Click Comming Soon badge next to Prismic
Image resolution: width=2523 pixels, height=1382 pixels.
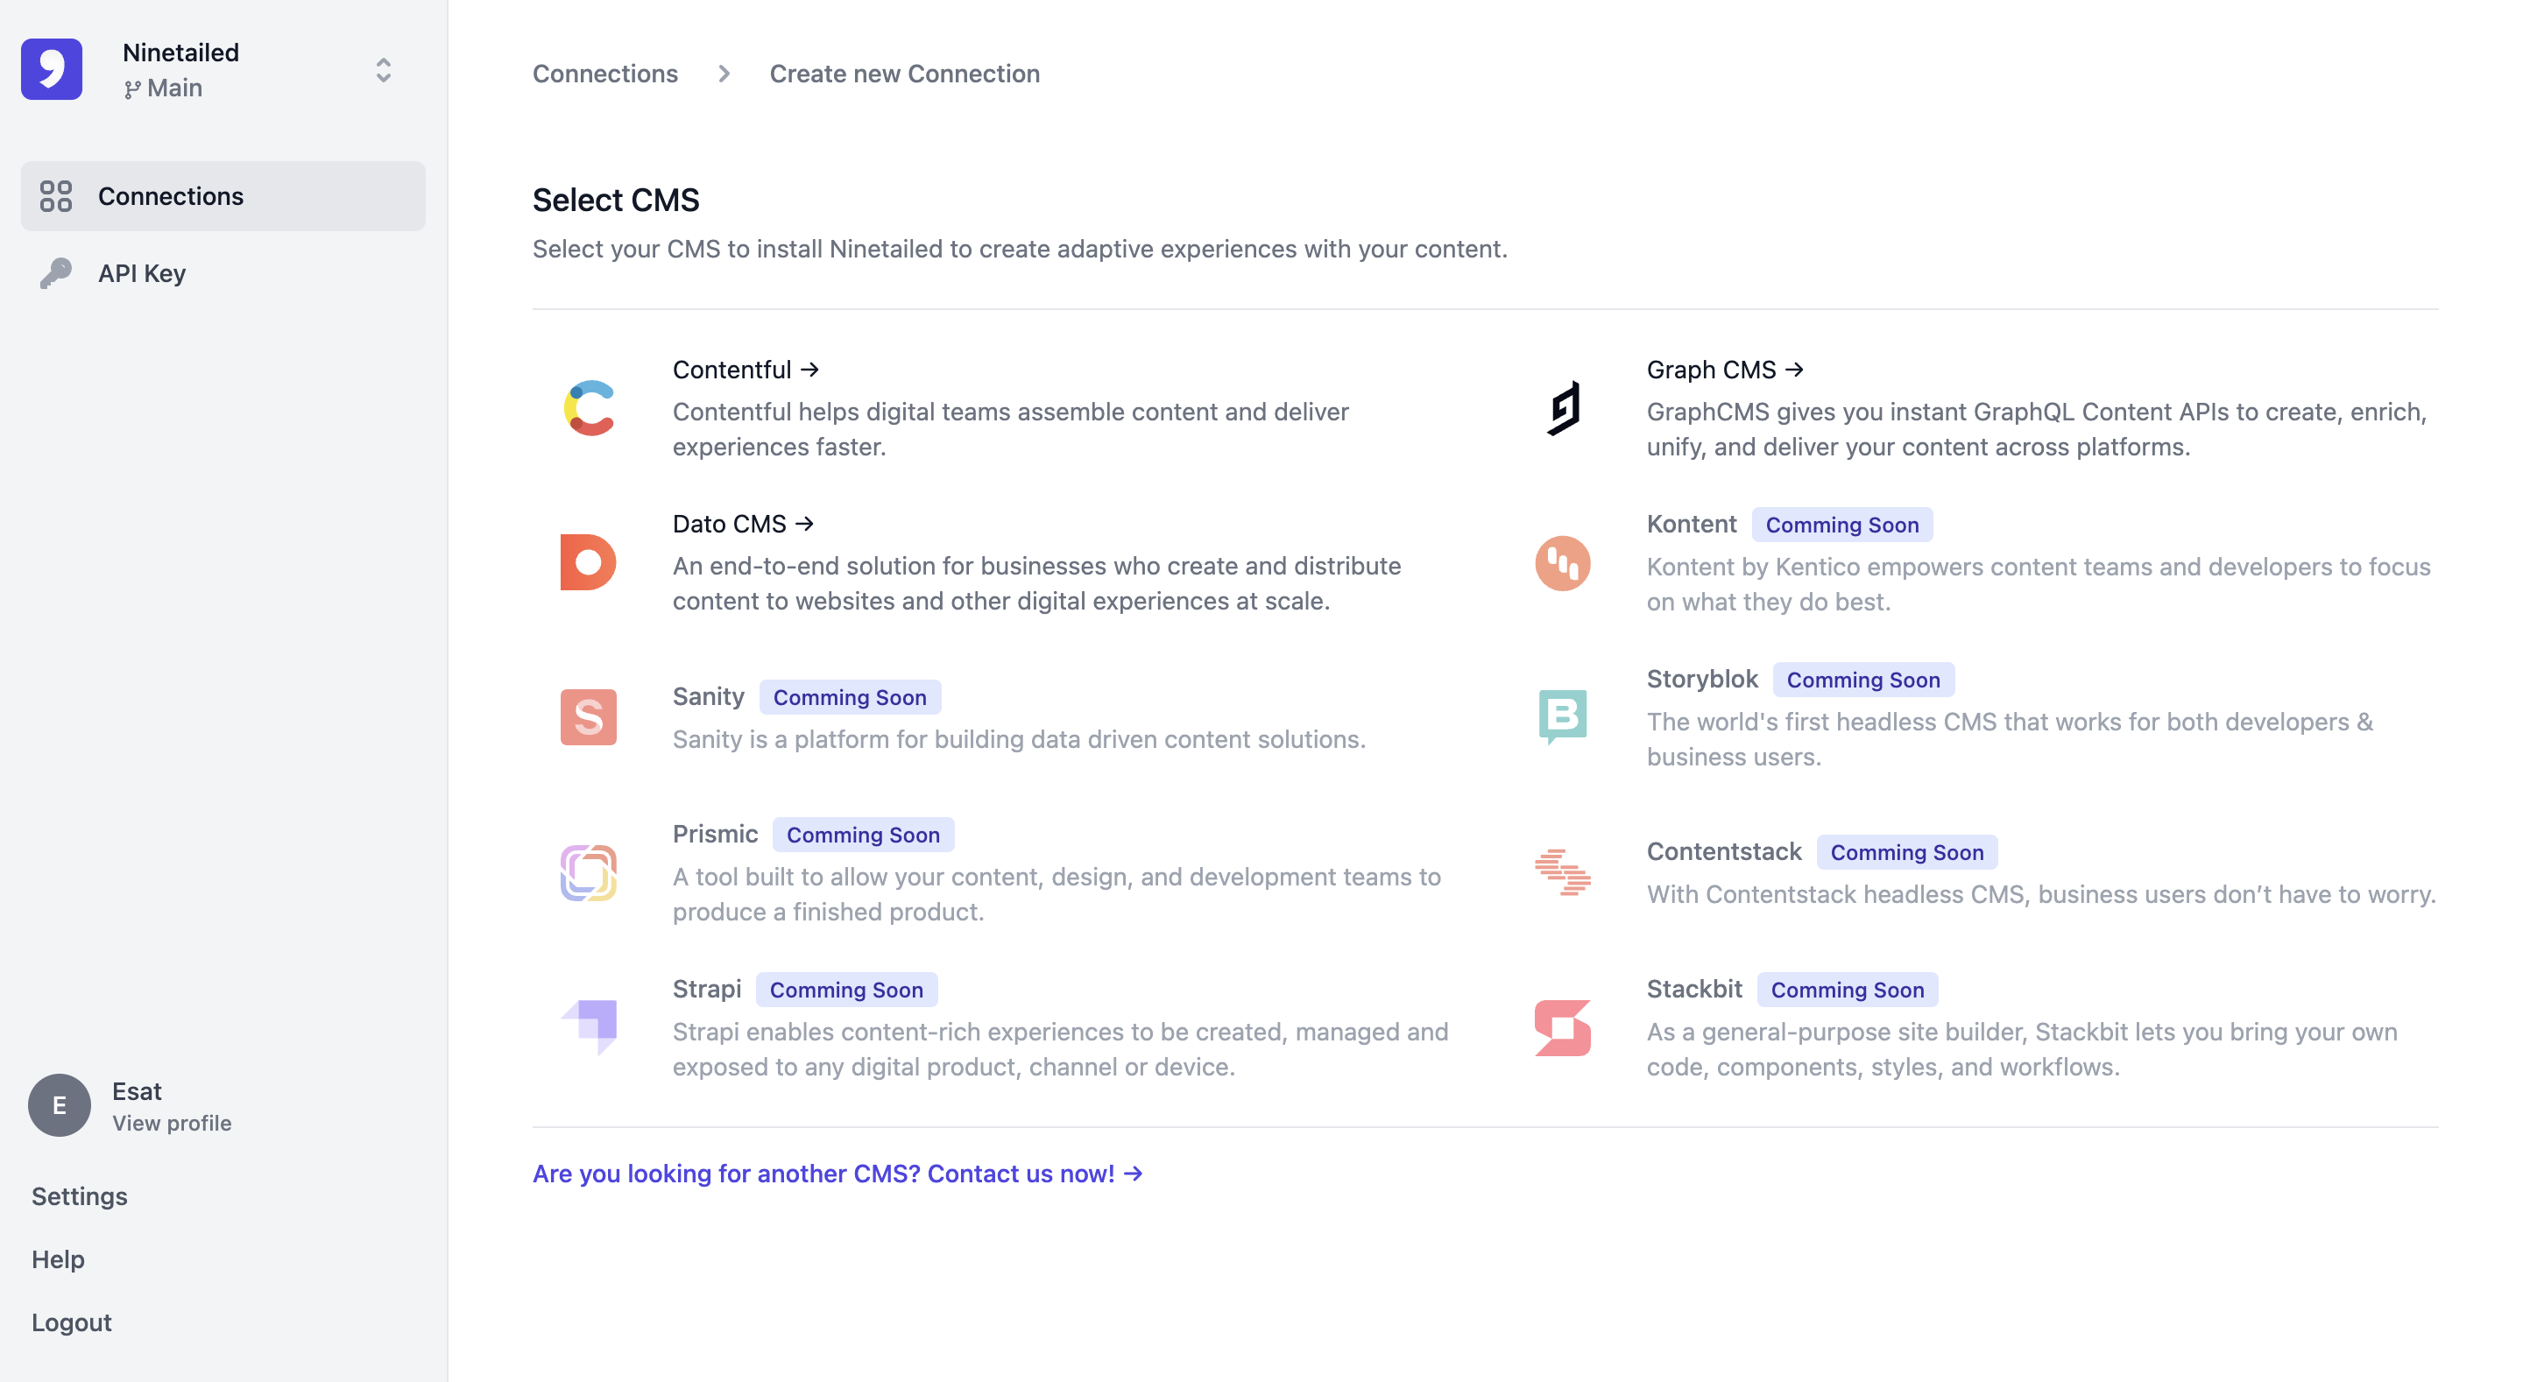(864, 835)
